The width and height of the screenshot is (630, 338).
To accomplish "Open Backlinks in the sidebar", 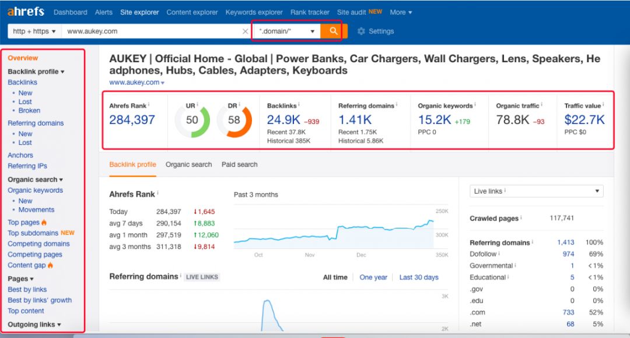I will click(x=23, y=82).
